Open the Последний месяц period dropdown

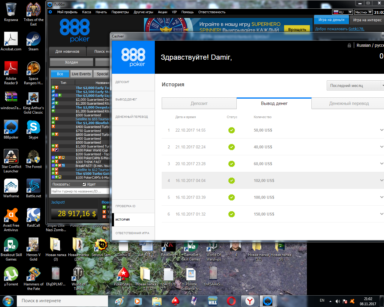(355, 85)
